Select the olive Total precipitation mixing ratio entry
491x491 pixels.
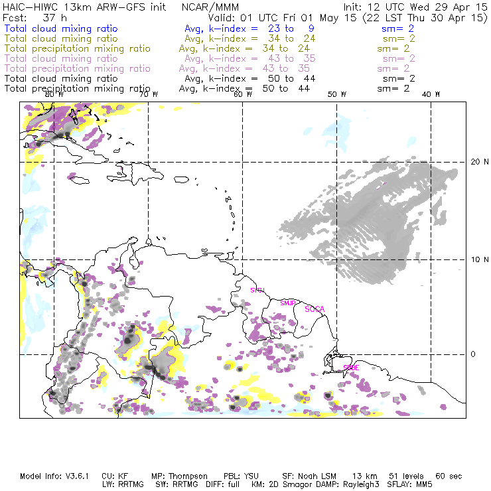click(x=78, y=48)
